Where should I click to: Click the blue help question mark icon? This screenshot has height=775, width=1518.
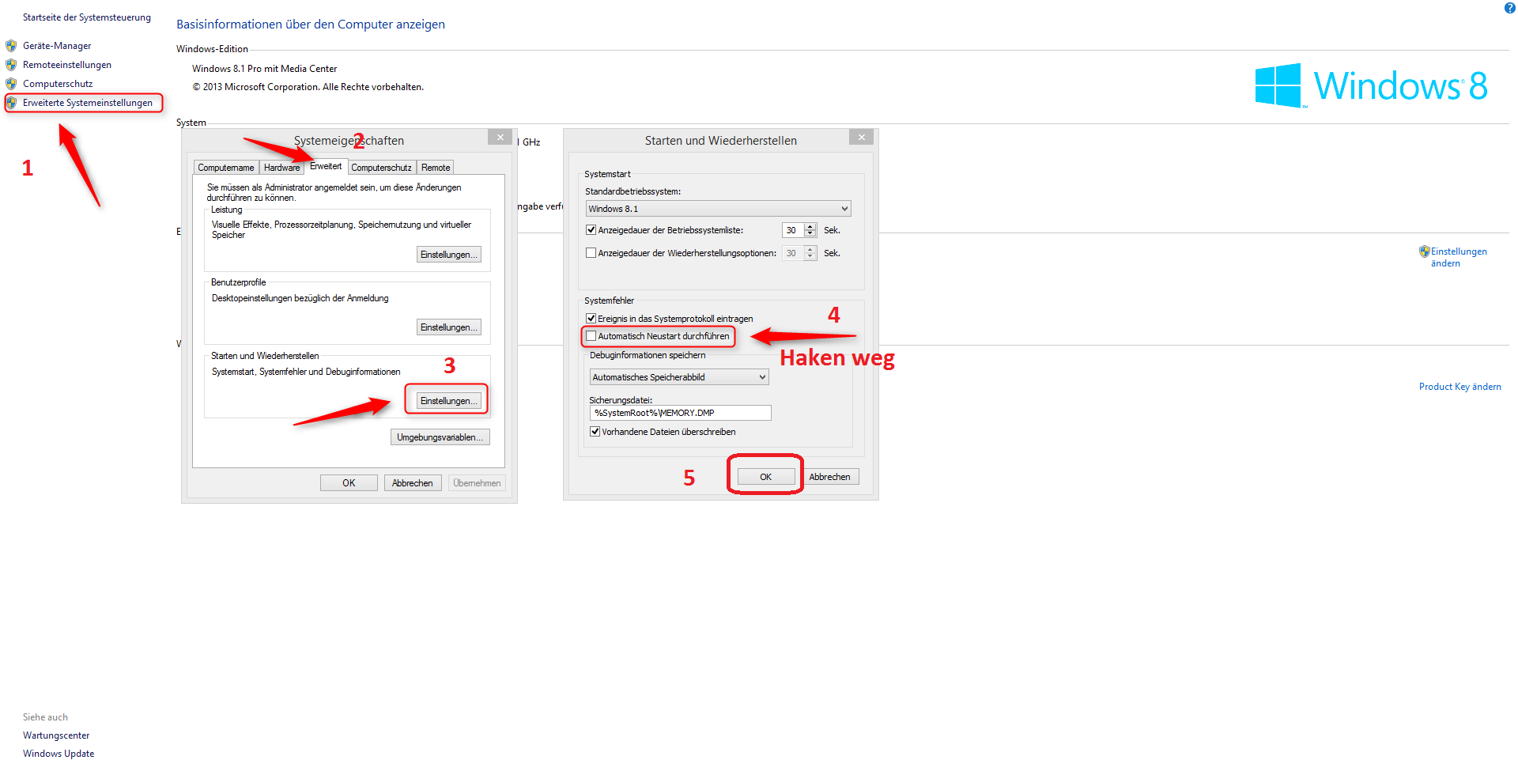[1509, 8]
